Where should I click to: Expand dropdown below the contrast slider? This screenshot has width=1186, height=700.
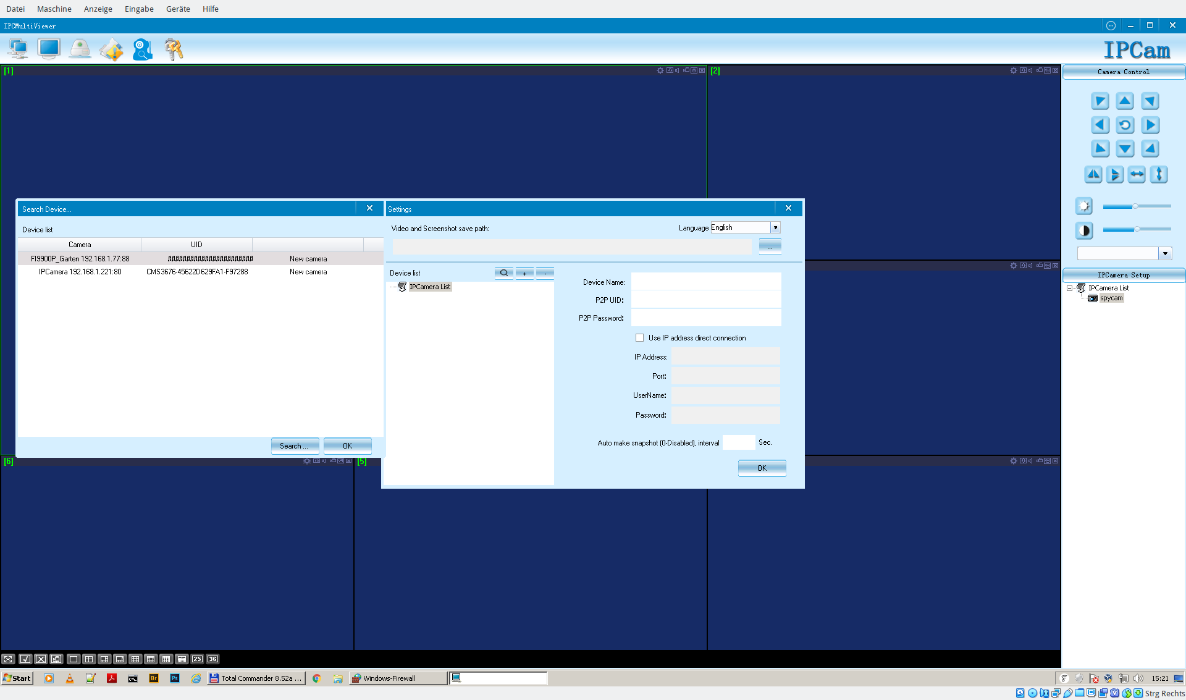pos(1165,253)
